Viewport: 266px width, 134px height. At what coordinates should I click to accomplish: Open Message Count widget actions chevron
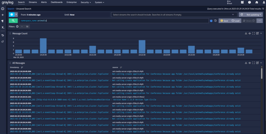pyautogui.click(x=261, y=33)
